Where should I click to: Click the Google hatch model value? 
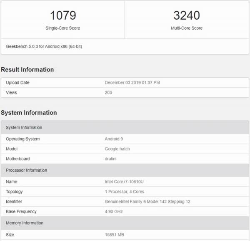(x=118, y=149)
